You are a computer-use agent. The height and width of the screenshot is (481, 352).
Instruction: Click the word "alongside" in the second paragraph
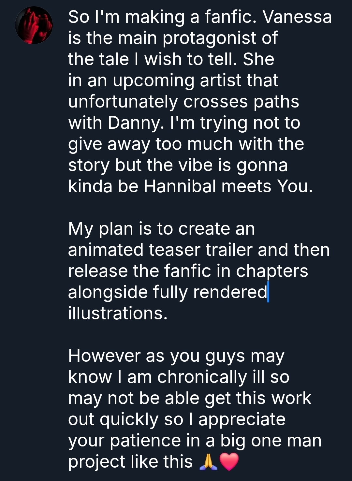(107, 292)
